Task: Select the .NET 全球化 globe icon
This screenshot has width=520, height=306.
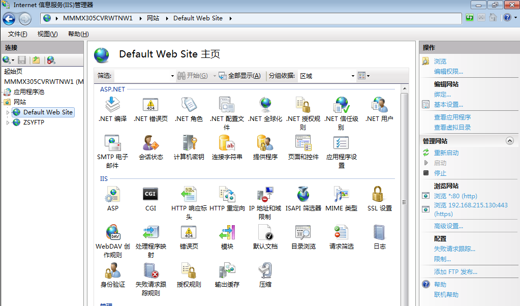Action: tap(265, 104)
